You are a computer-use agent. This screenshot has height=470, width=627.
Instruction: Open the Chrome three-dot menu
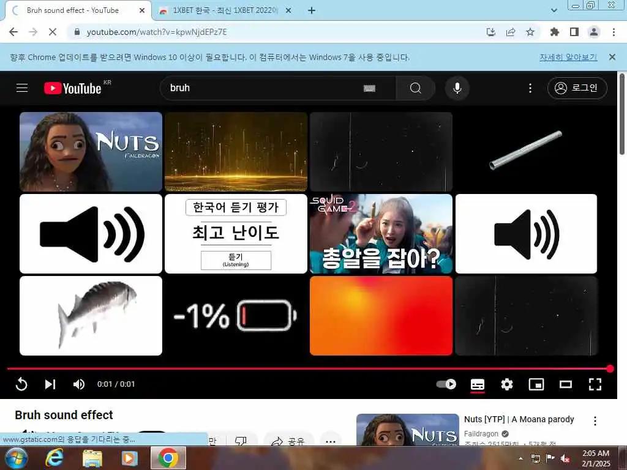coord(614,32)
